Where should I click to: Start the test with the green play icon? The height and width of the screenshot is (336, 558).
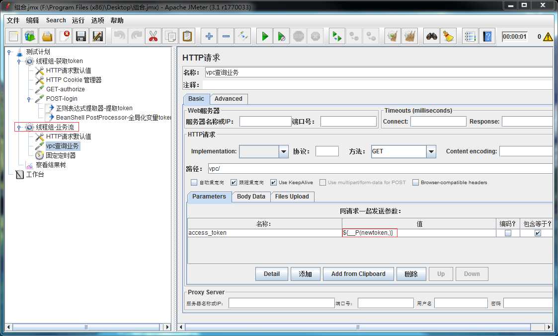point(265,36)
